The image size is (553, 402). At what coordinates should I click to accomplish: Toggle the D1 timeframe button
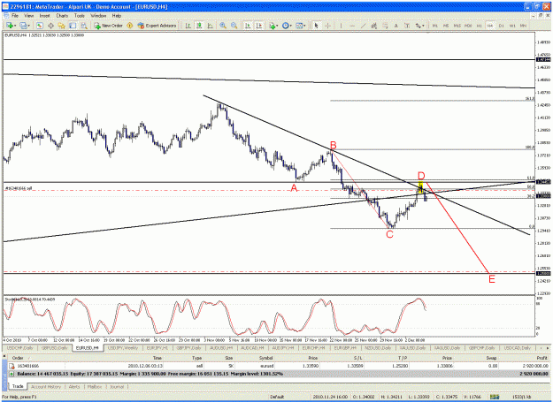pyautogui.click(x=501, y=26)
